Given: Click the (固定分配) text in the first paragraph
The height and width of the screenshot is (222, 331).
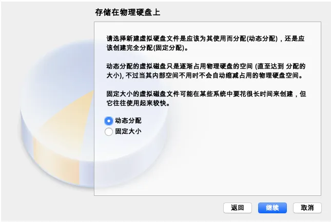Looking at the screenshot, I should [x=168, y=48].
